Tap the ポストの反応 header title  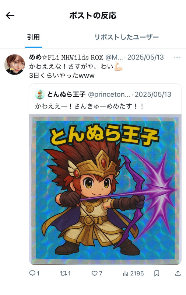(93, 15)
